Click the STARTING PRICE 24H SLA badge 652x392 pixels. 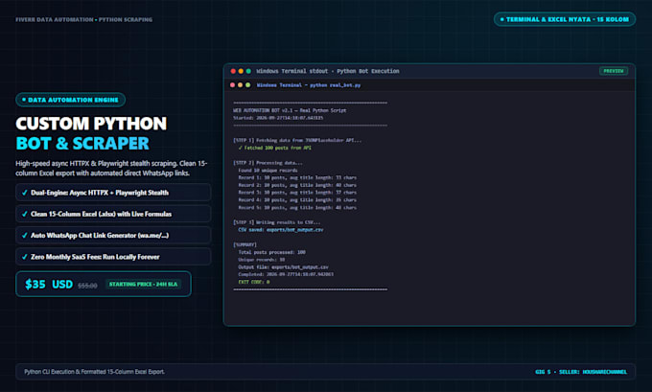click(143, 285)
